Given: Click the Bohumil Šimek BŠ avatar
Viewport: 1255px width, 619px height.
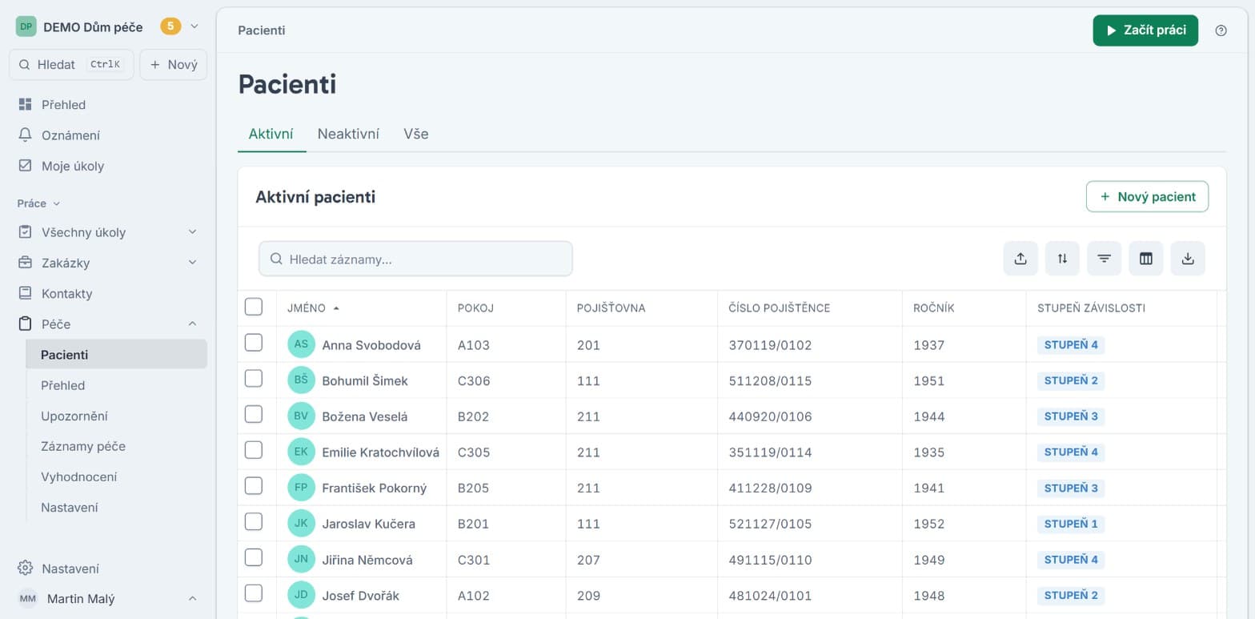Looking at the screenshot, I should (x=301, y=380).
